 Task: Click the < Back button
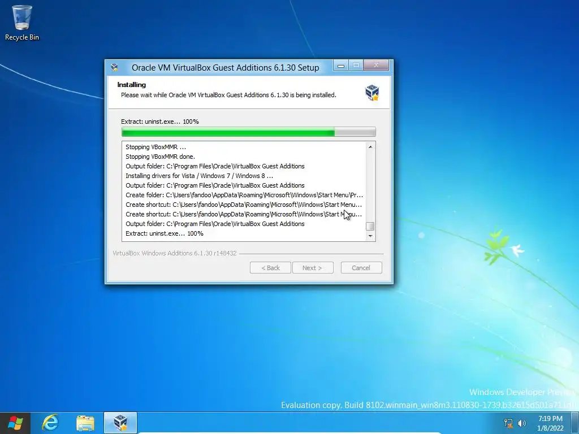[270, 268]
